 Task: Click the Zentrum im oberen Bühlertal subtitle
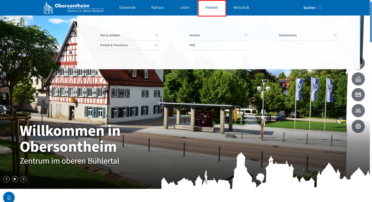(69, 161)
